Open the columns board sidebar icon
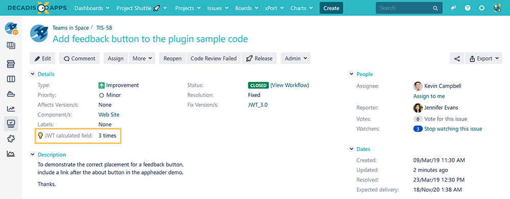This screenshot has width=510, height=199. (x=11, y=79)
